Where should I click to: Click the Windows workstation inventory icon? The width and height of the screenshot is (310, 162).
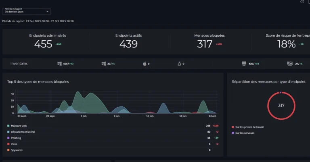coord(60,64)
